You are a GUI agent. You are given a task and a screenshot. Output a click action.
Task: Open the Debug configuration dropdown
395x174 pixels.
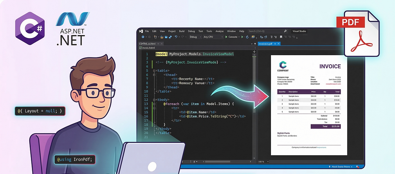coord(196,37)
